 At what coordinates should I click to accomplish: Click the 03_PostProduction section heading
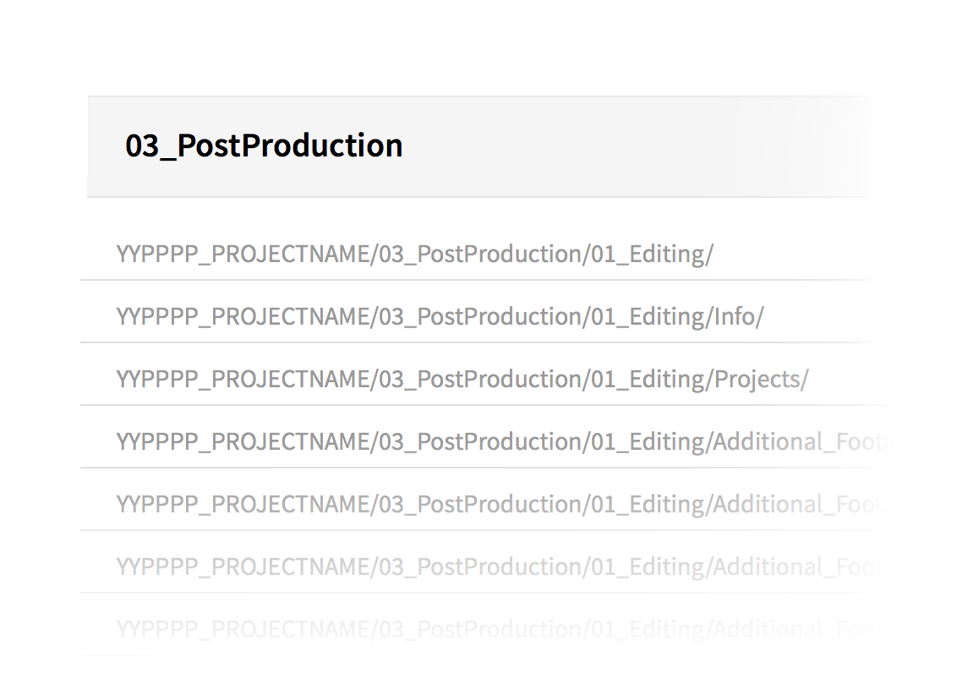pyautogui.click(x=264, y=145)
